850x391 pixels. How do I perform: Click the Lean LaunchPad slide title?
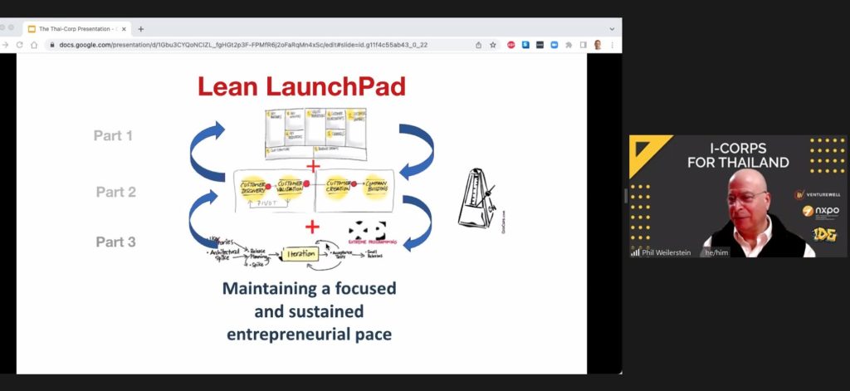[300, 86]
